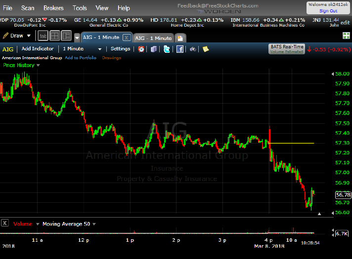The width and height of the screenshot is (352, 259).
Task: Click the Drawings link
Action: click(x=112, y=58)
